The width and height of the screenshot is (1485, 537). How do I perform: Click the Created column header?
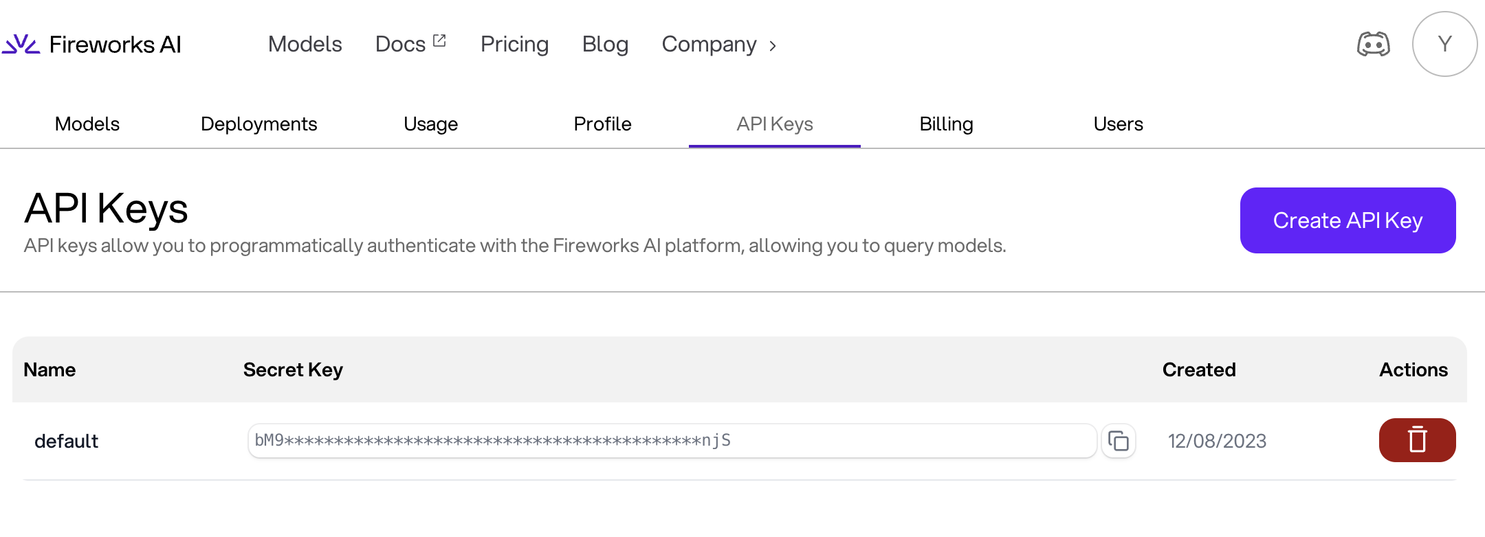[1199, 369]
